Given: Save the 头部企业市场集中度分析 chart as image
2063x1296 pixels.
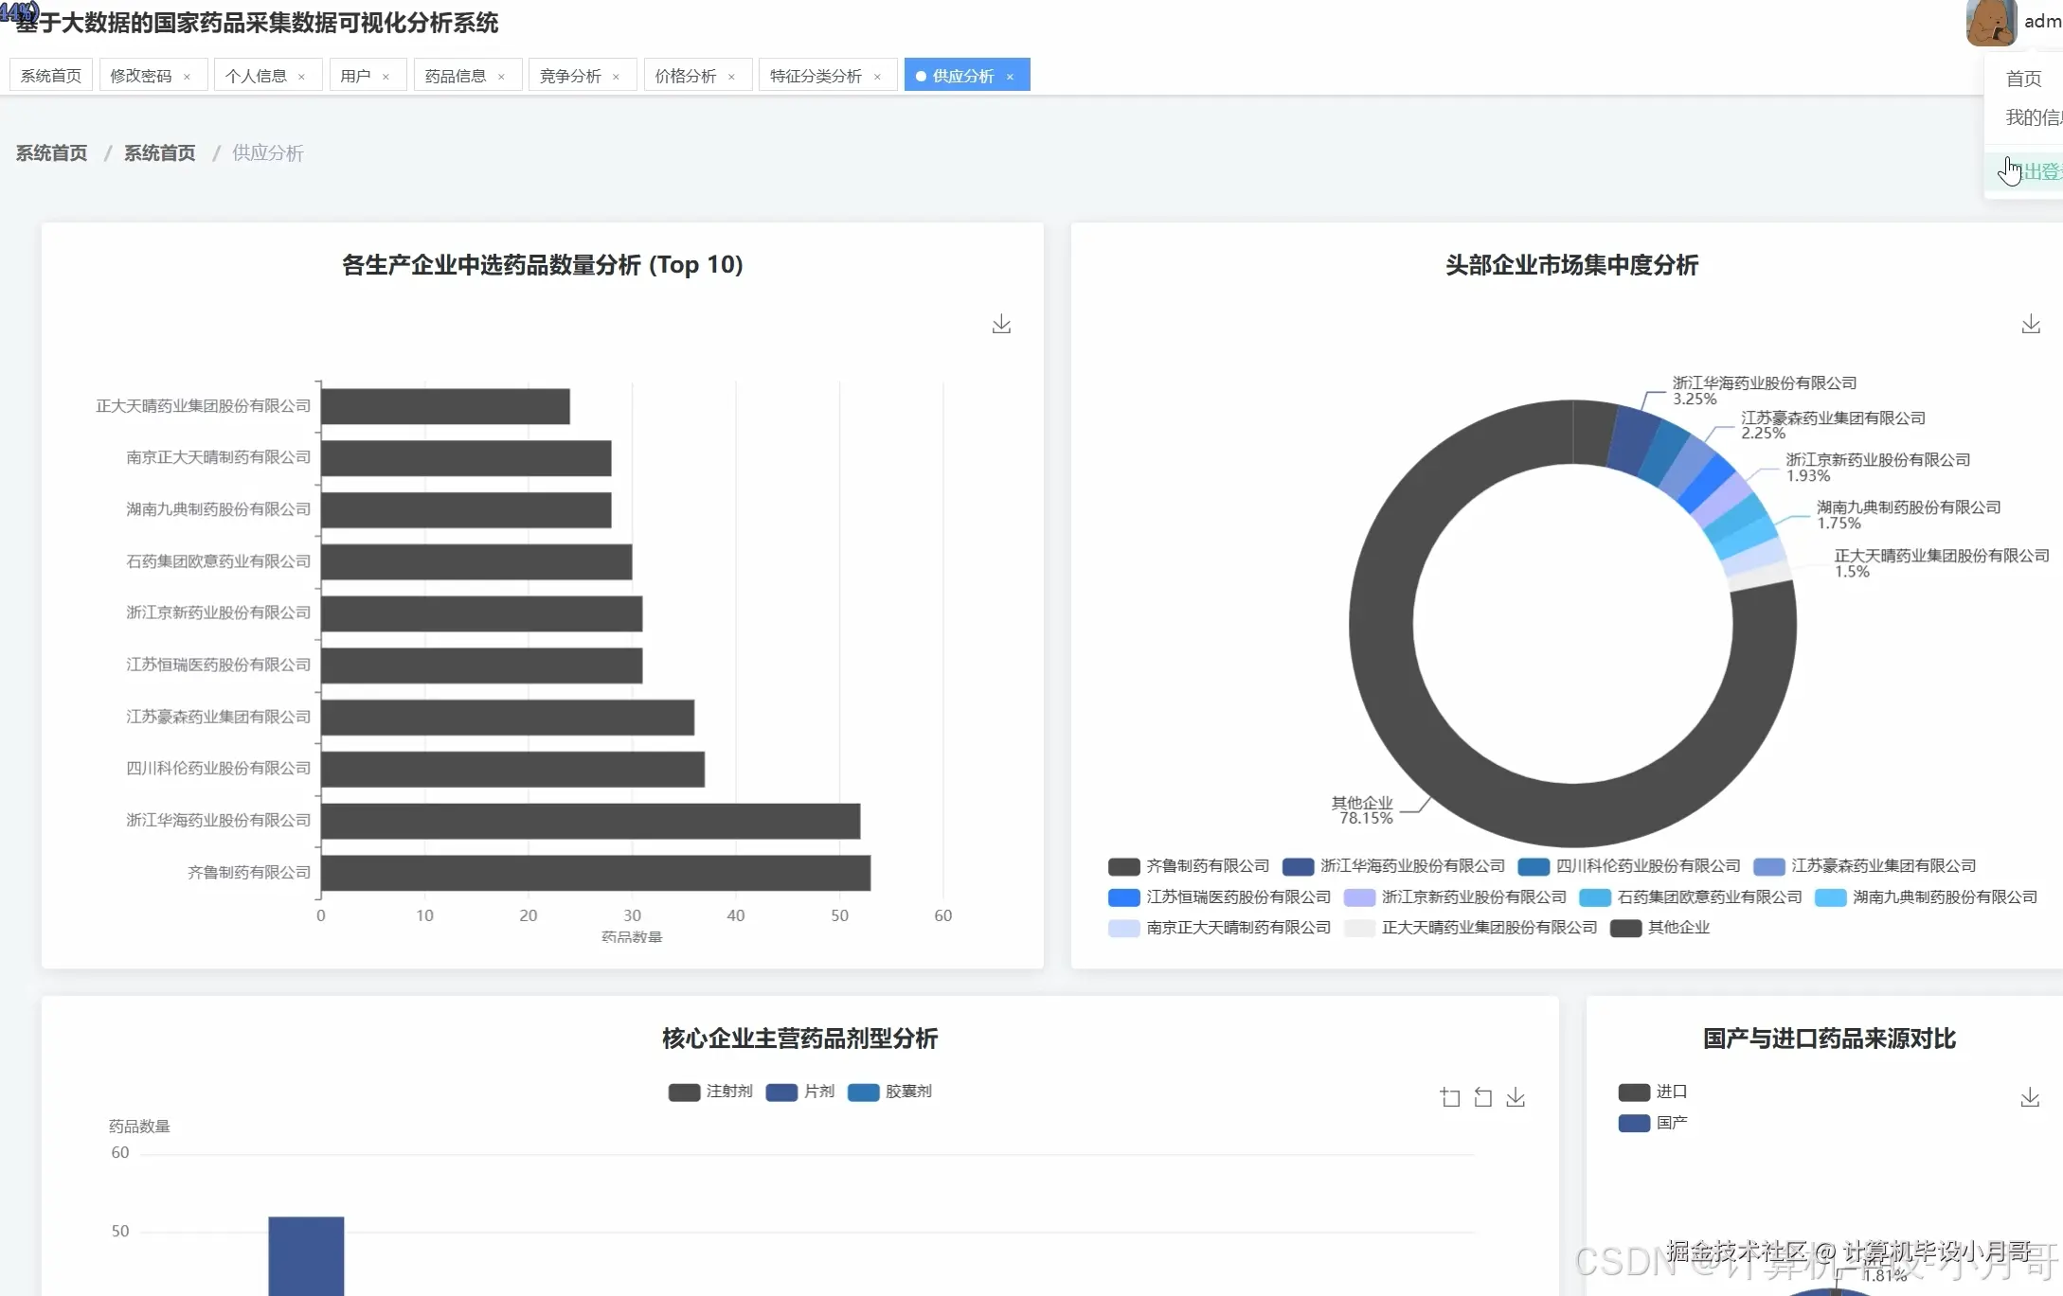Looking at the screenshot, I should click(x=2031, y=325).
